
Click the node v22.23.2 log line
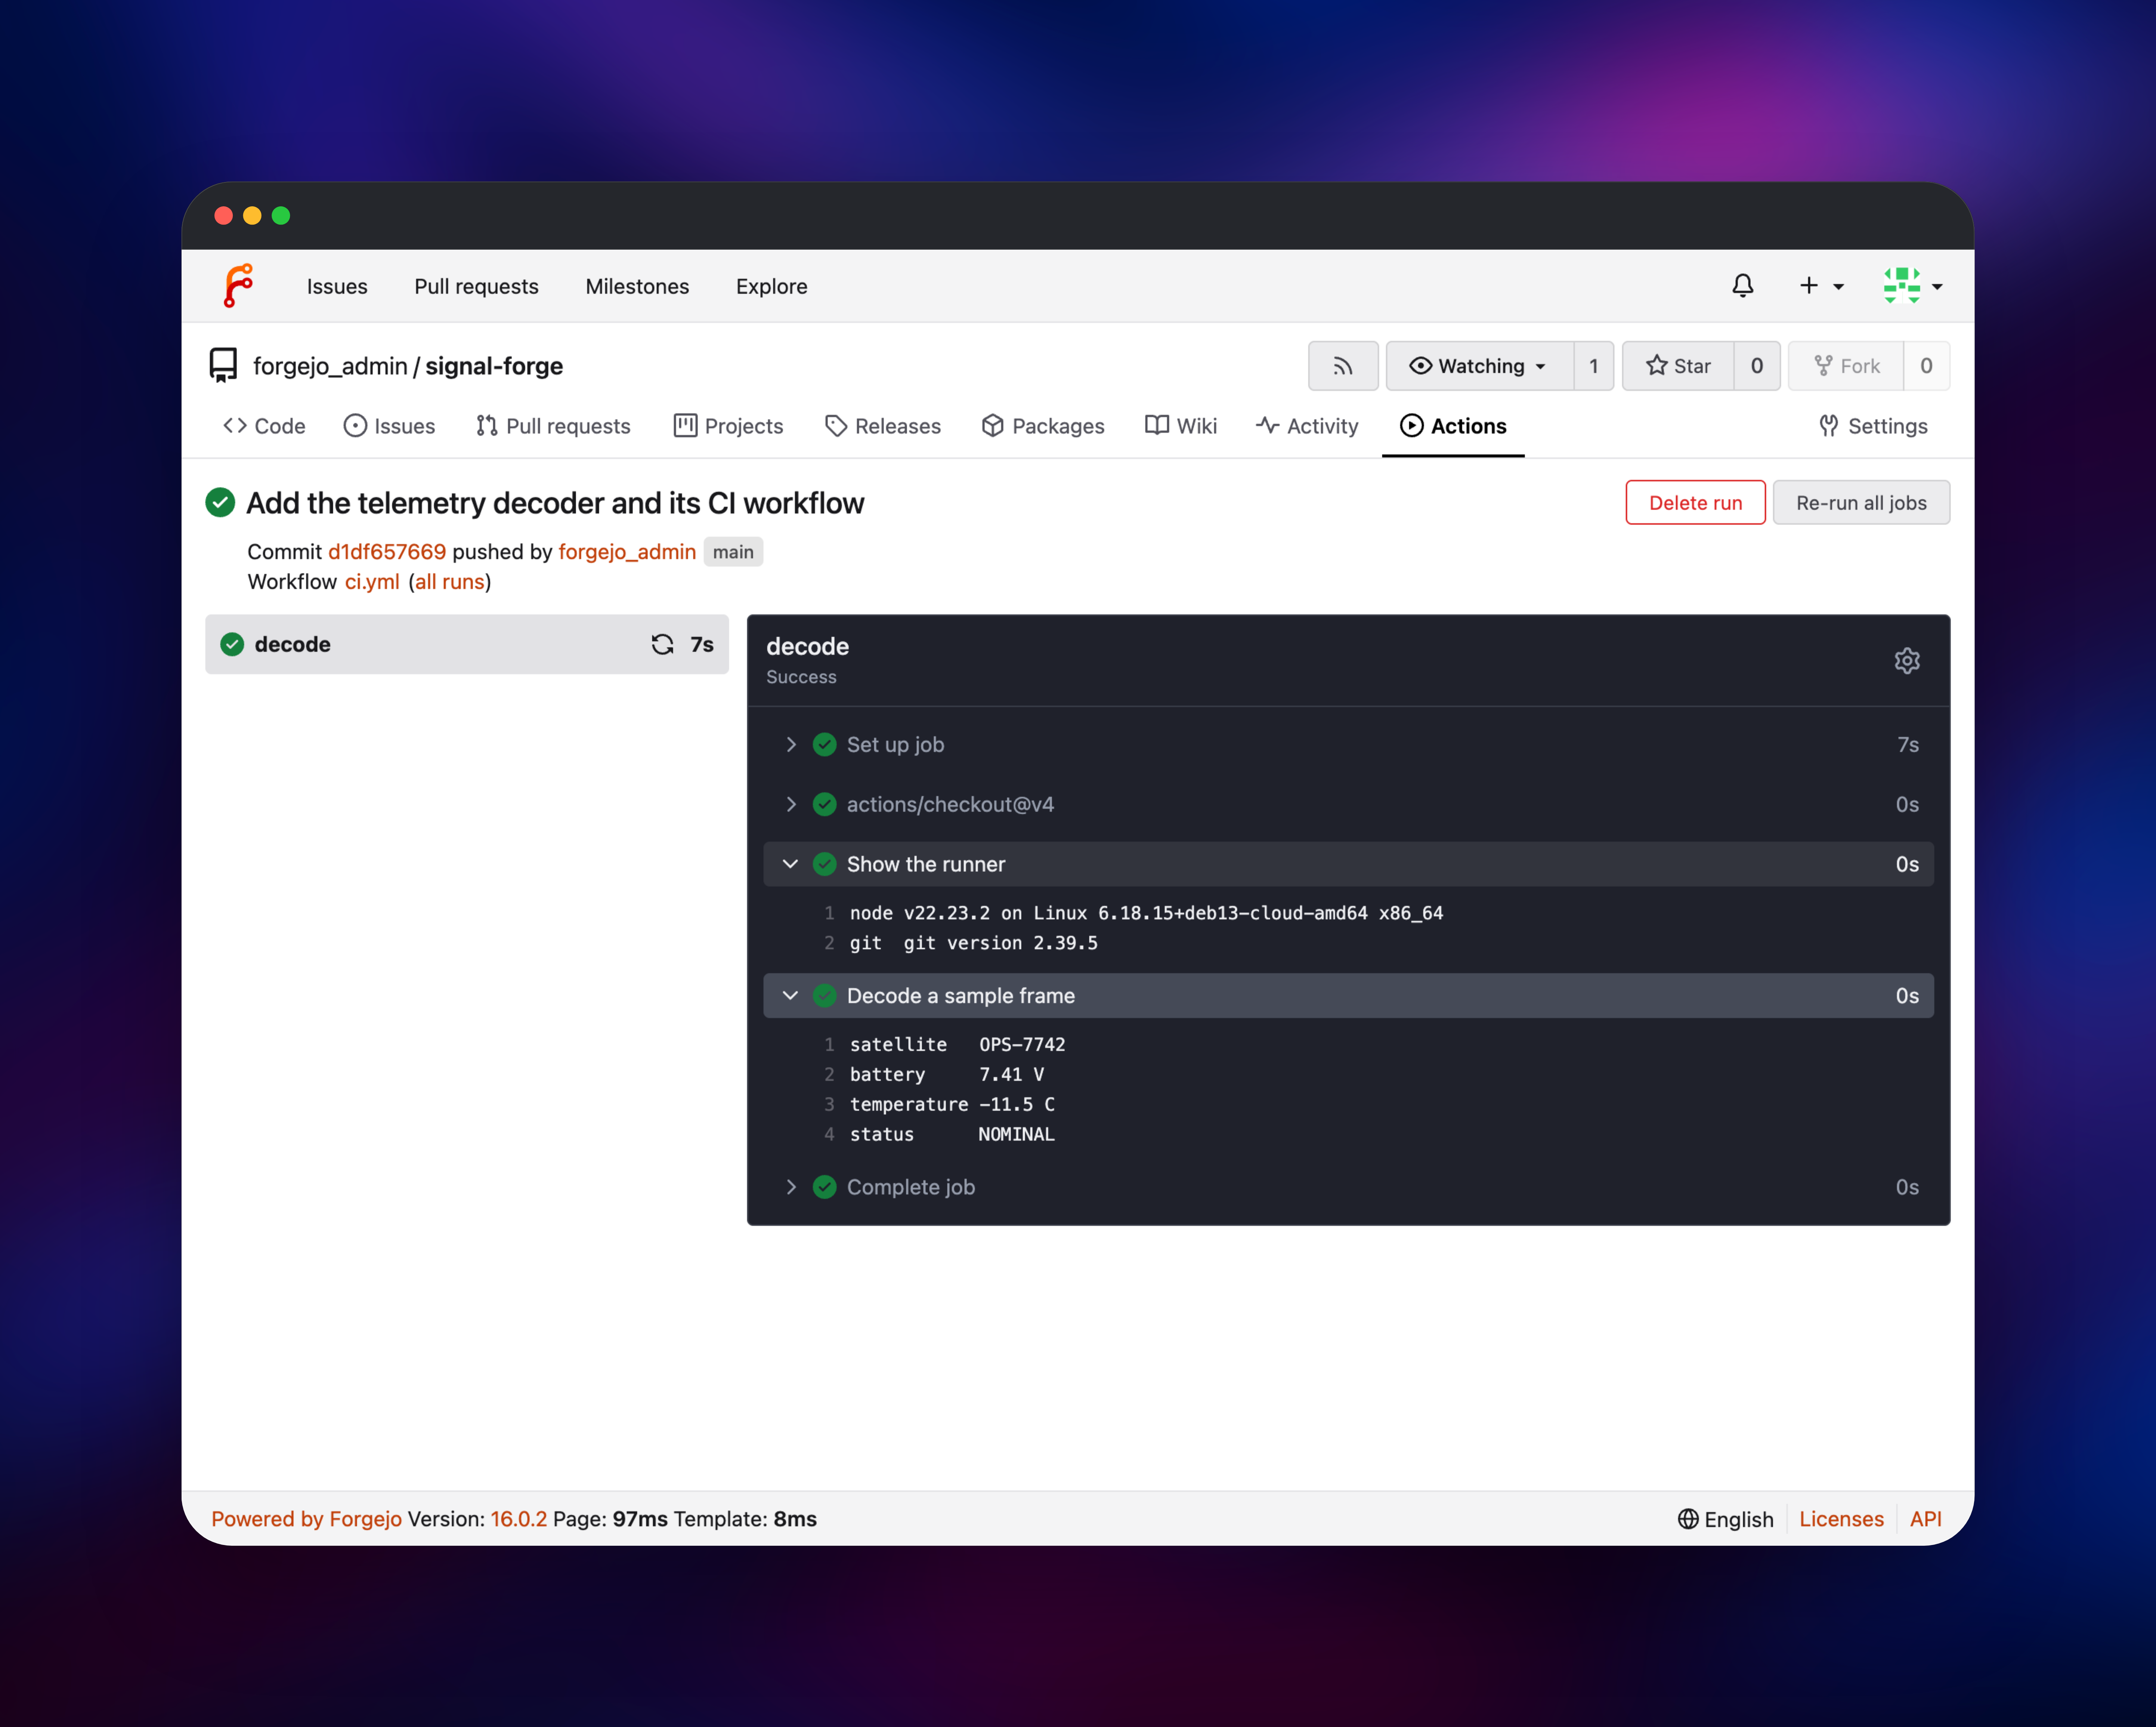[1146, 913]
